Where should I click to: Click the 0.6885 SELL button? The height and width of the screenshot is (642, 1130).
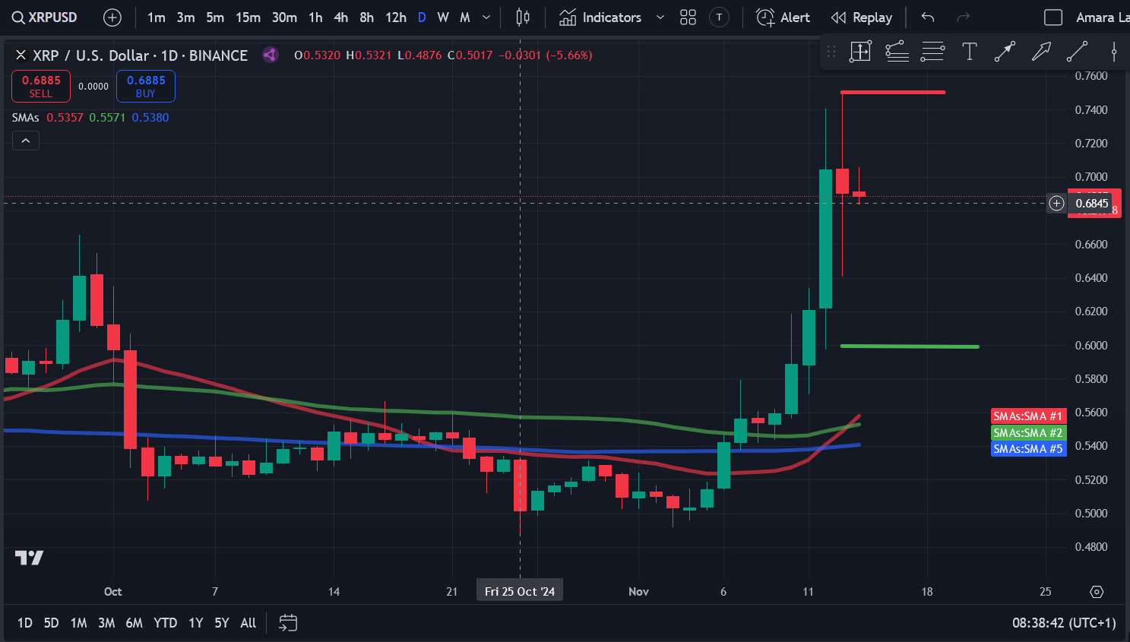[x=41, y=86]
